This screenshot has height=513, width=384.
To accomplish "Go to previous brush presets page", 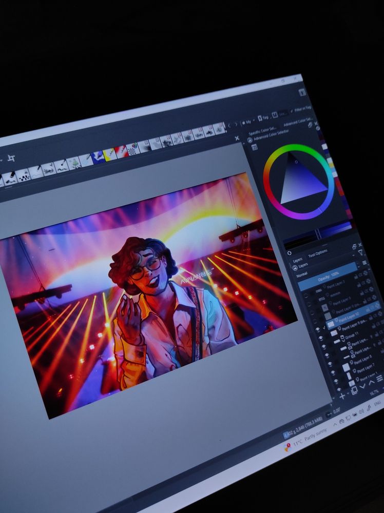I will [x=229, y=125].
